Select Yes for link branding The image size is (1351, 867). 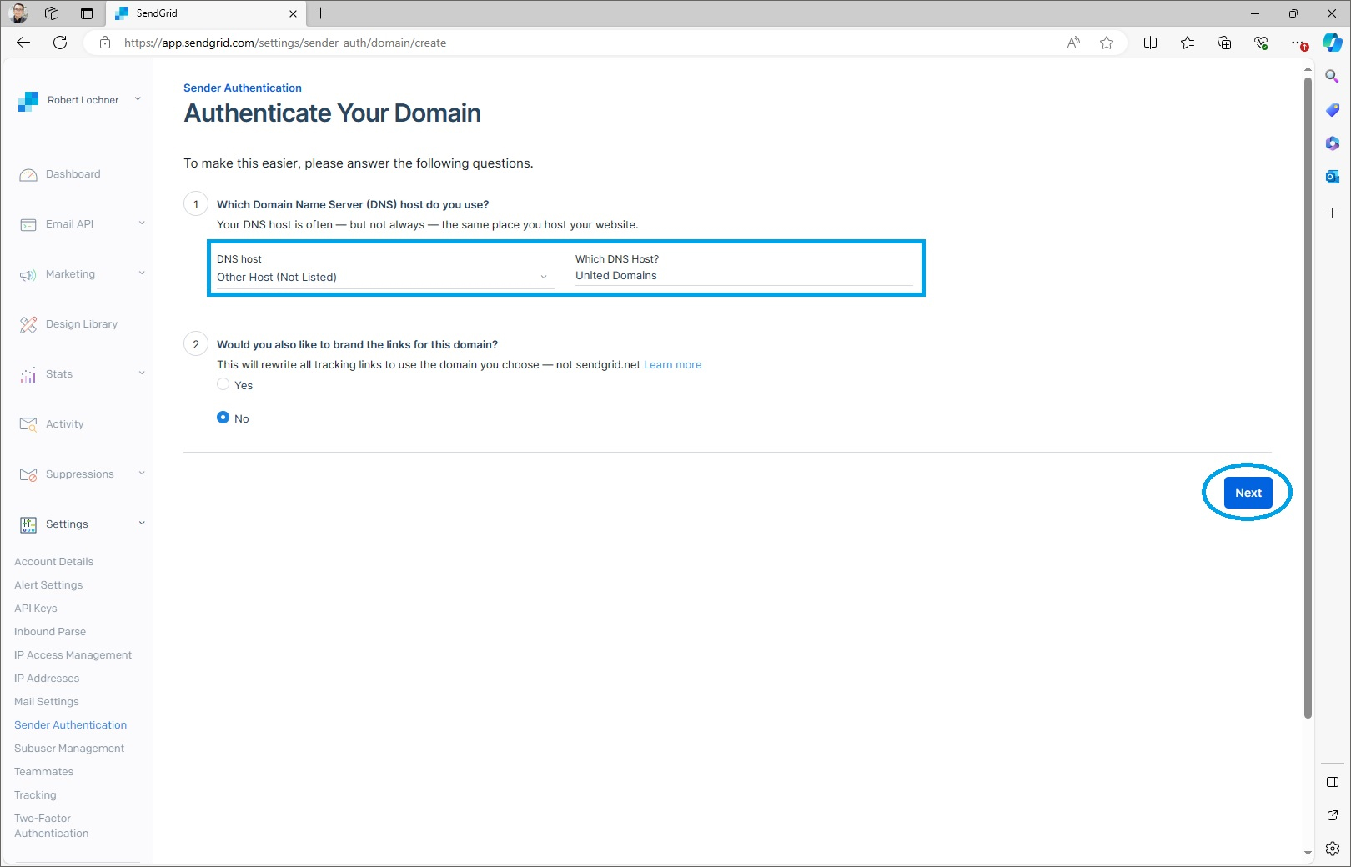click(223, 384)
